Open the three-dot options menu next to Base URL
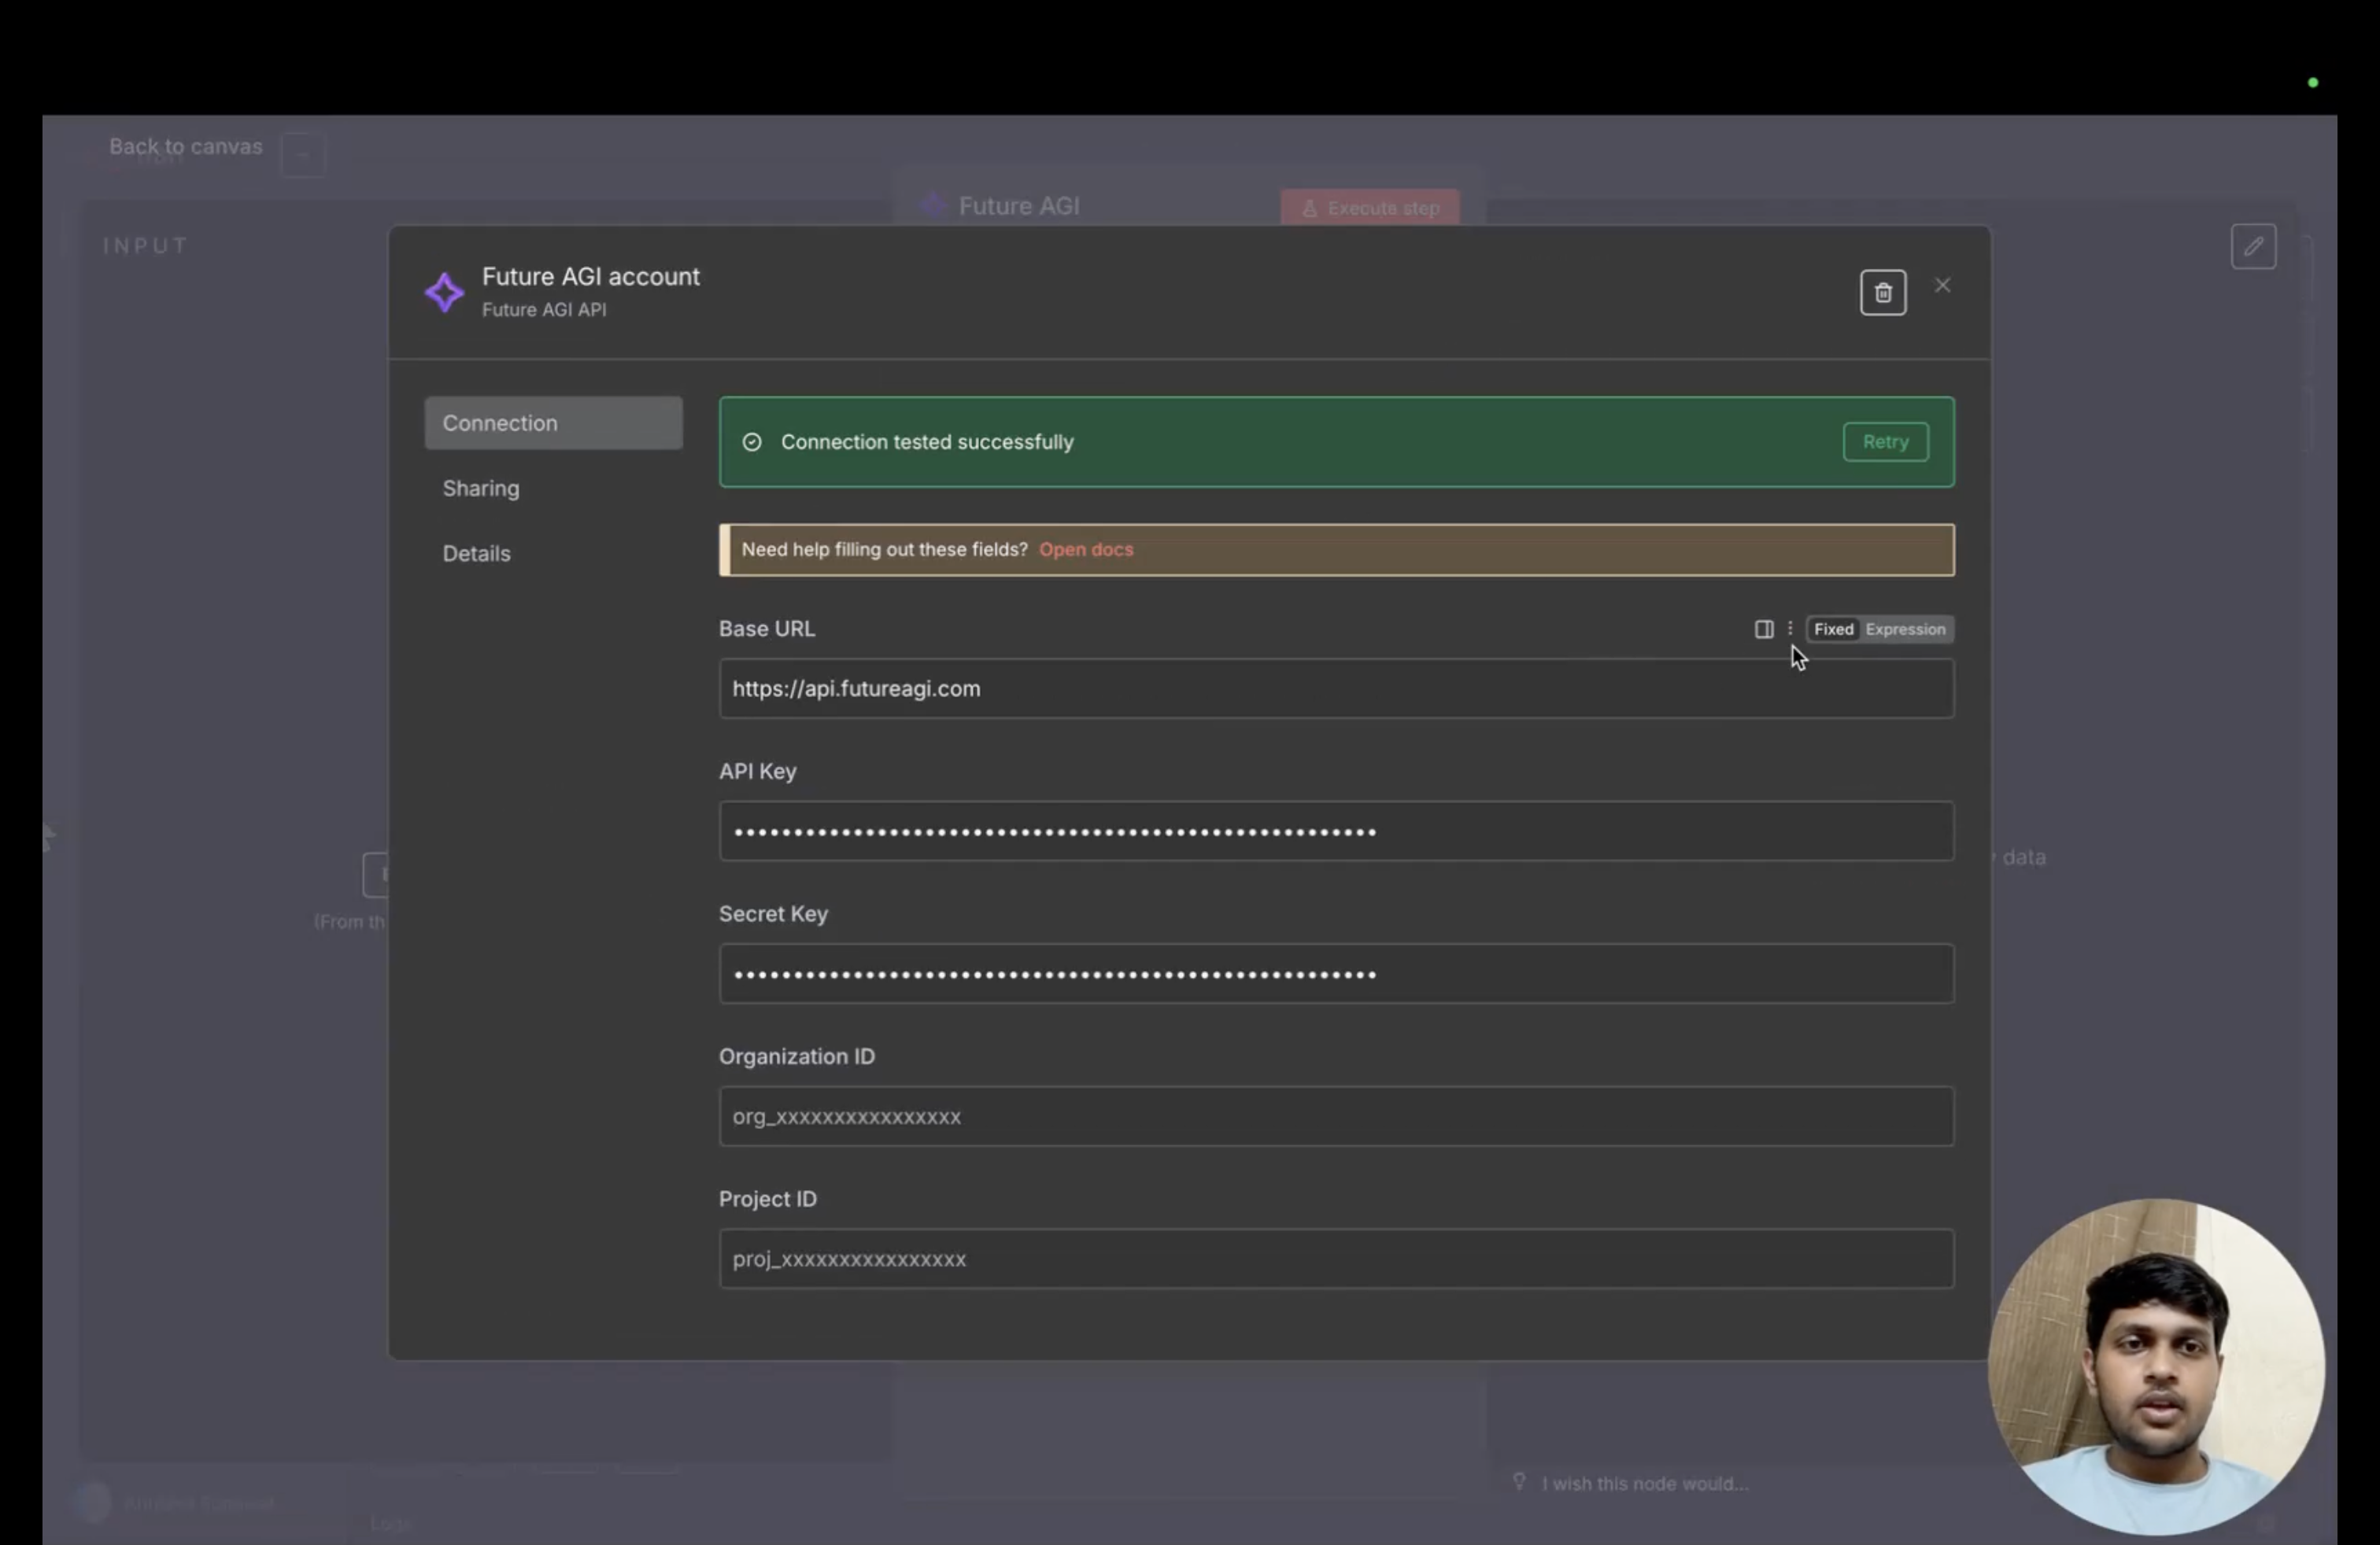The image size is (2380, 1545). click(x=1790, y=629)
